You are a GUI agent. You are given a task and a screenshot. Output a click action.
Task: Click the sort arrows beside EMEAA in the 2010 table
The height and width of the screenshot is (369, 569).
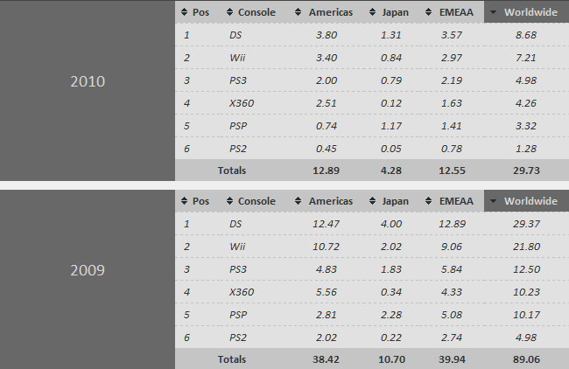point(428,12)
